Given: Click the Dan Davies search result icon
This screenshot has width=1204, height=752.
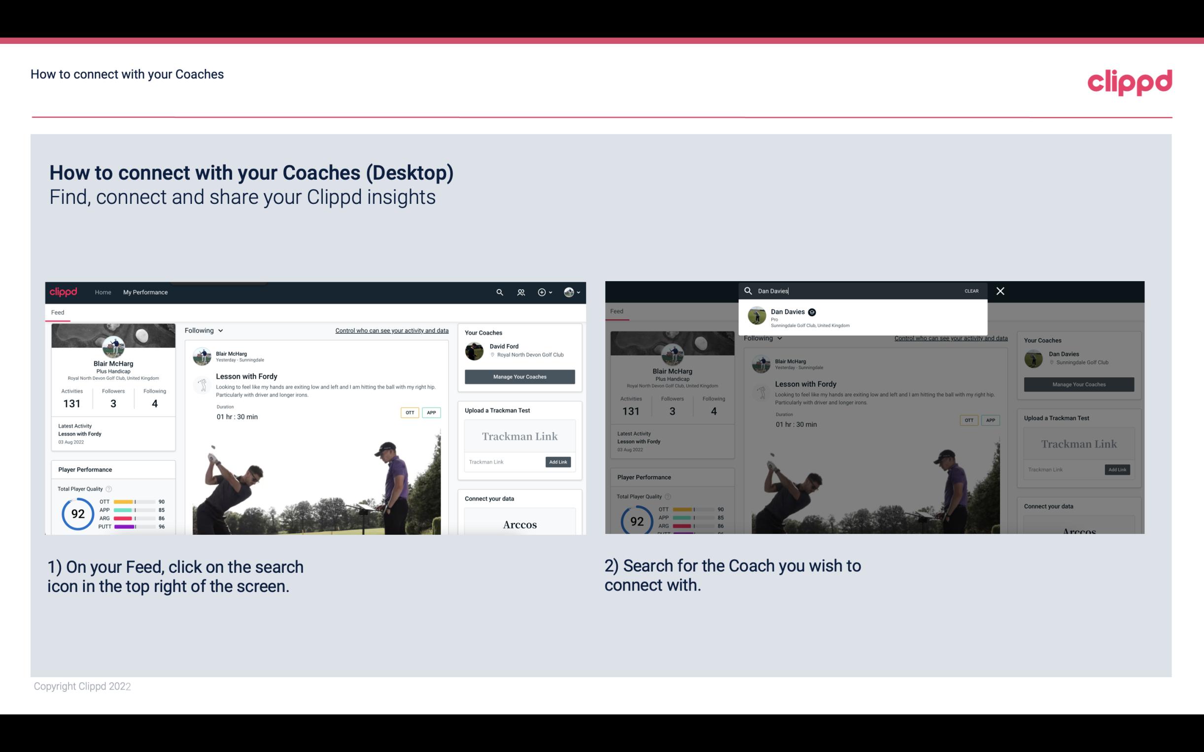Looking at the screenshot, I should coord(757,316).
